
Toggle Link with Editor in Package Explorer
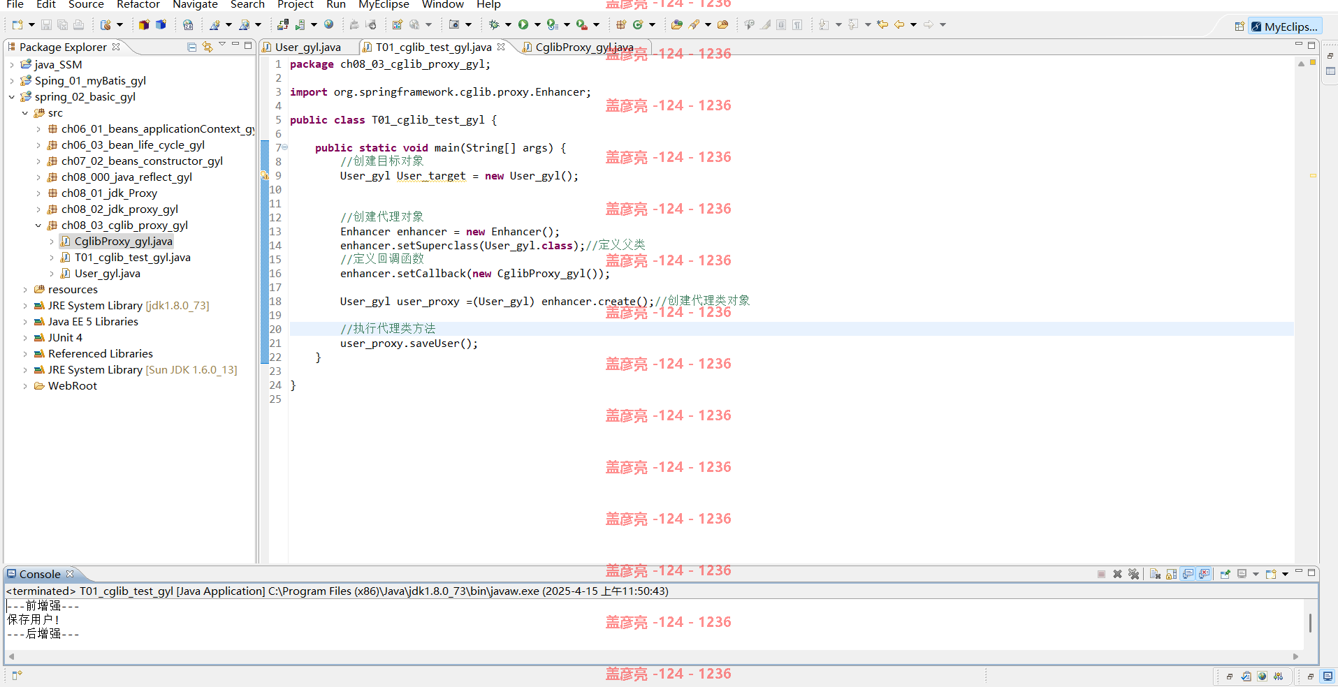point(208,47)
